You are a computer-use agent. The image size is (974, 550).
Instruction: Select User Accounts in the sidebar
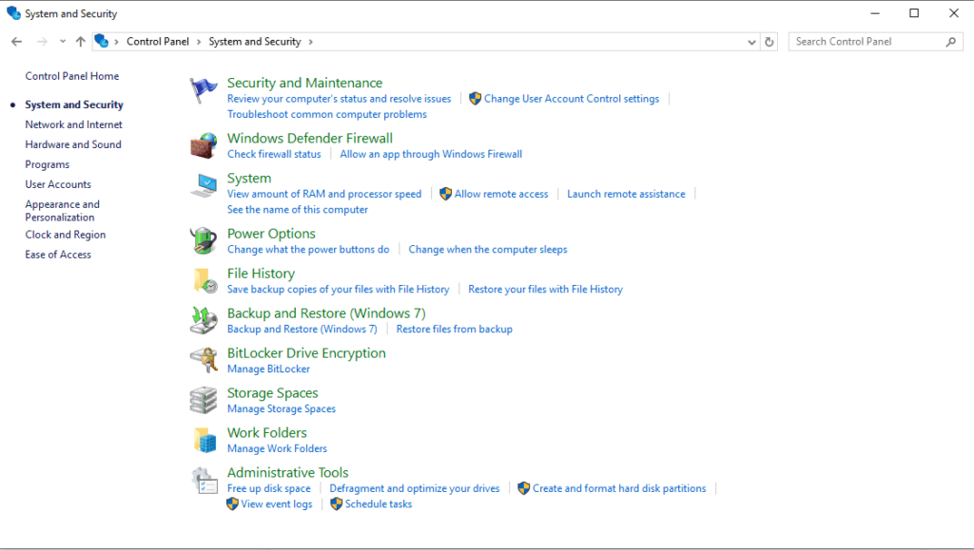pyautogui.click(x=58, y=184)
